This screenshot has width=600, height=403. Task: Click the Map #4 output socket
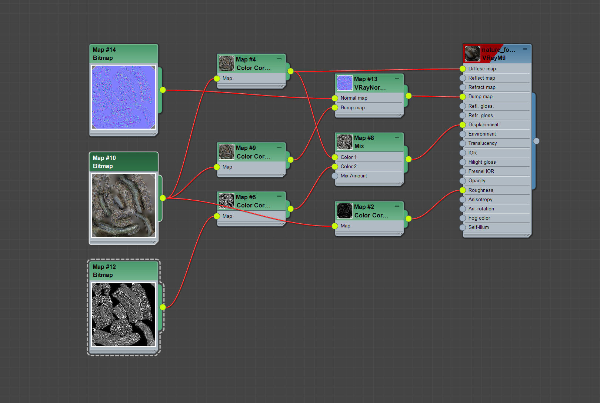coord(290,71)
